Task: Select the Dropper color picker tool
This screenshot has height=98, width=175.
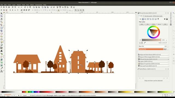Action: click(x=1, y=68)
